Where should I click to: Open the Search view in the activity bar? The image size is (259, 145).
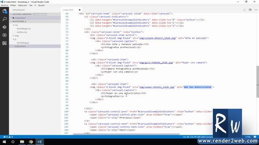click(x=4, y=19)
